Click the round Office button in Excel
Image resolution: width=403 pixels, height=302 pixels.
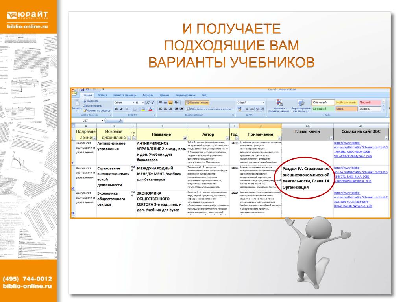coord(74,92)
